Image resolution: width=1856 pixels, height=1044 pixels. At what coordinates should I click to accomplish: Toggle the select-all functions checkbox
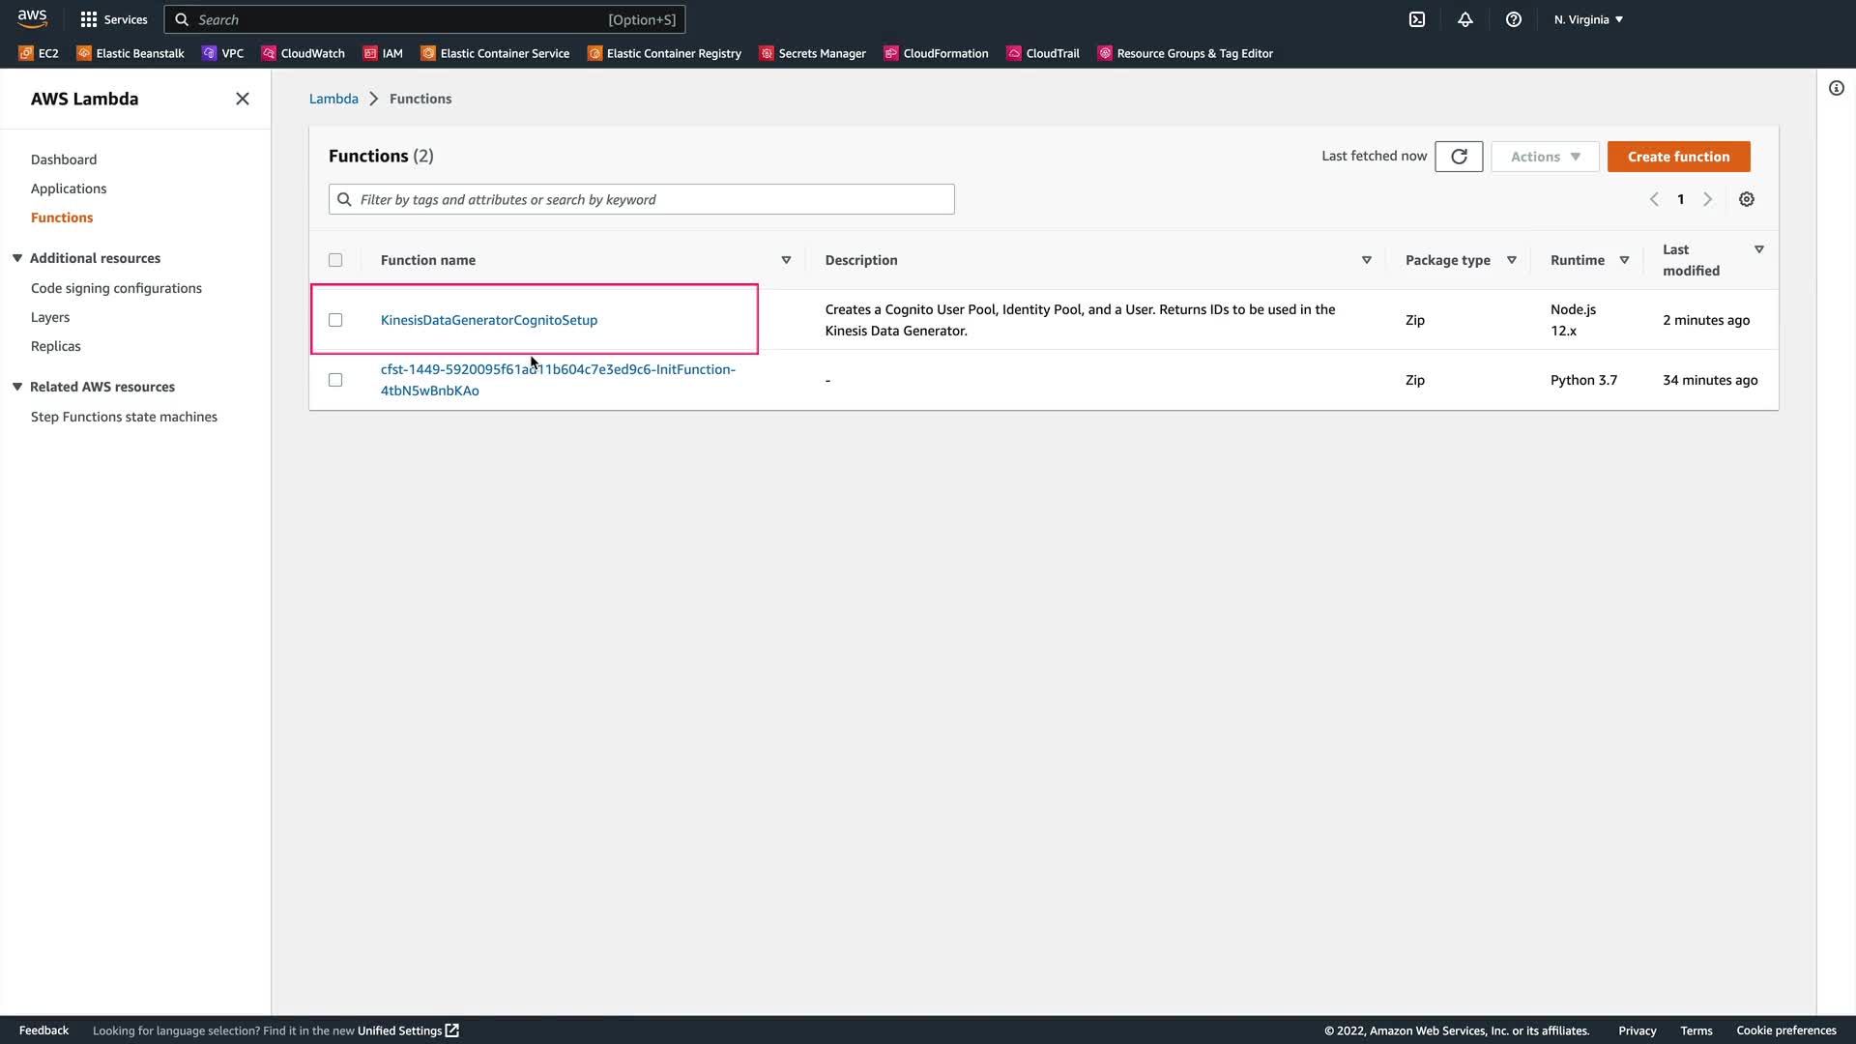pos(335,260)
